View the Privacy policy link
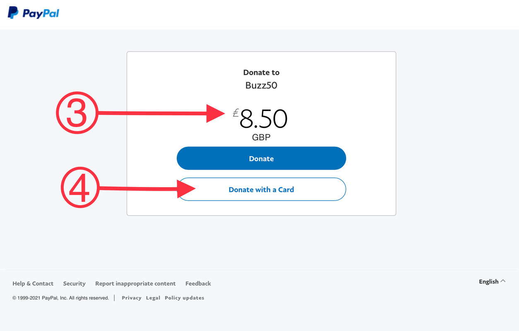The width and height of the screenshot is (519, 331). point(132,298)
